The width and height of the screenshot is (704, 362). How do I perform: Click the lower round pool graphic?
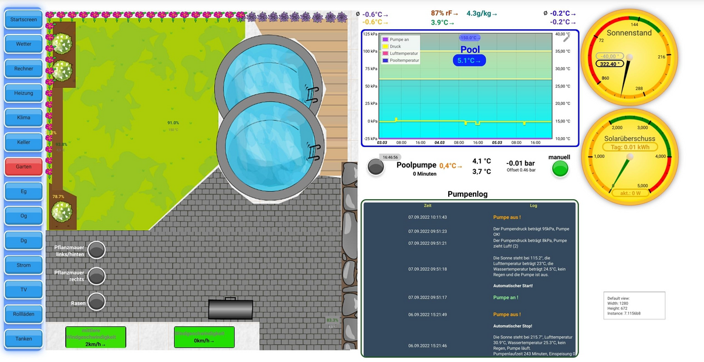(x=270, y=145)
